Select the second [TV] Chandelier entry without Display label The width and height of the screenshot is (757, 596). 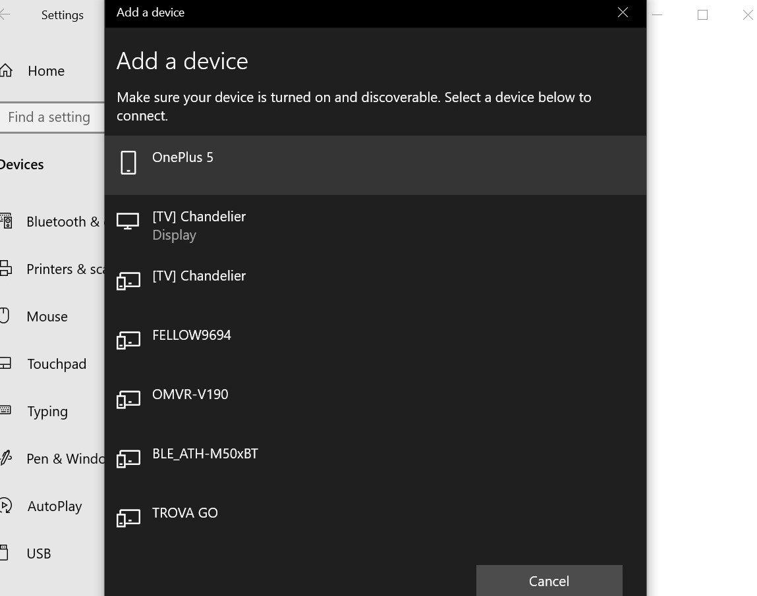pyautogui.click(x=375, y=284)
